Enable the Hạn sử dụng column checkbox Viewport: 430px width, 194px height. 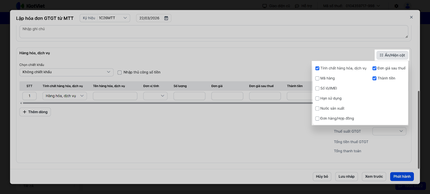317,98
